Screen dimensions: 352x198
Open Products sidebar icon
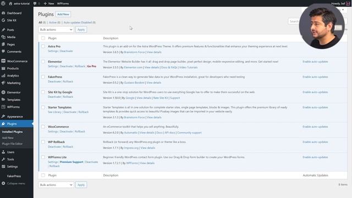[3, 68]
